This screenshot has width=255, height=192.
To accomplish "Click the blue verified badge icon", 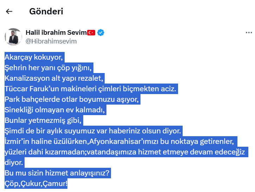I will click(x=101, y=33).
